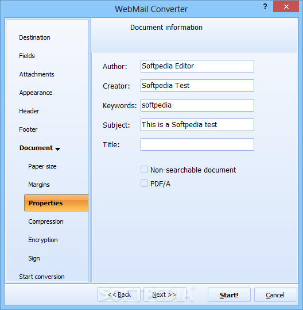The height and width of the screenshot is (310, 303).
Task: Select Attachments in the sidebar
Action: pyautogui.click(x=37, y=74)
